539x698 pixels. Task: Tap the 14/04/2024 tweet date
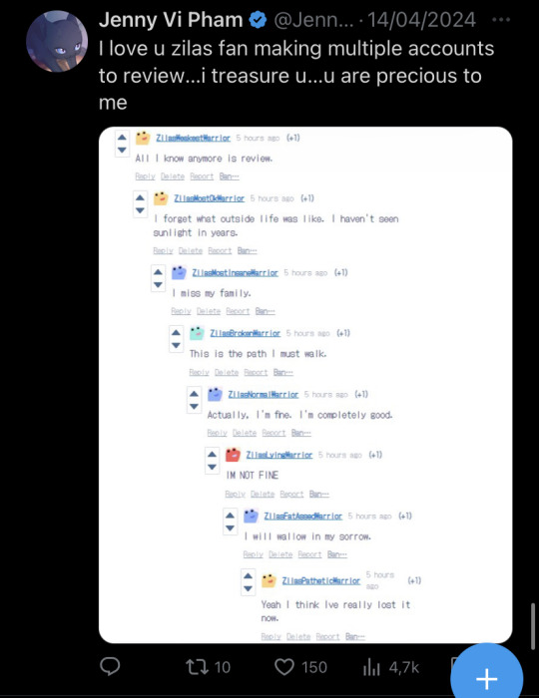422,20
